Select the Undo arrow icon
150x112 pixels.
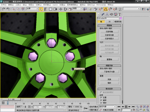[4, 9]
